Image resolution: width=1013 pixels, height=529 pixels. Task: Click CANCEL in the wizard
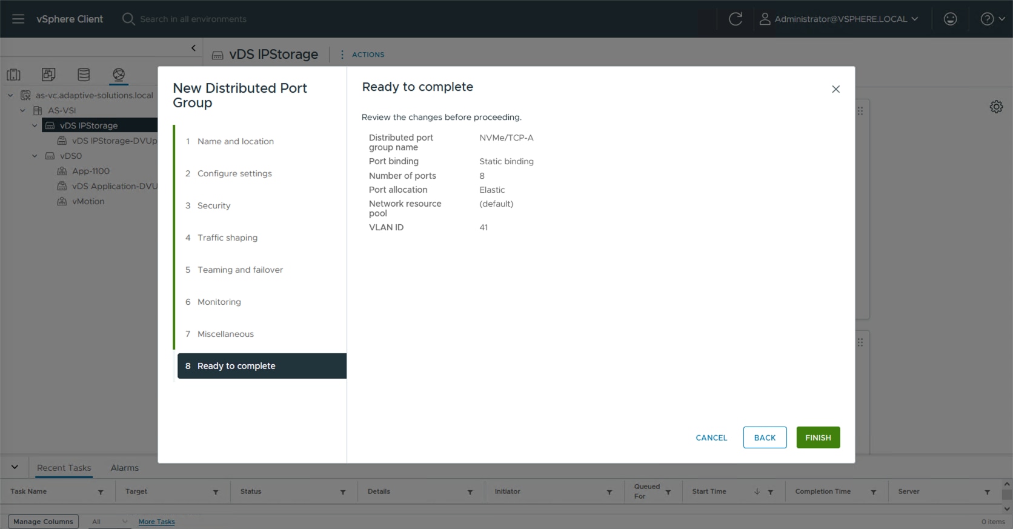[x=711, y=438]
